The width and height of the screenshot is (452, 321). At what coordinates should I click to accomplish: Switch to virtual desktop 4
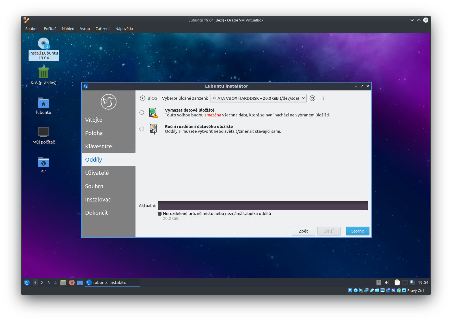click(55, 283)
